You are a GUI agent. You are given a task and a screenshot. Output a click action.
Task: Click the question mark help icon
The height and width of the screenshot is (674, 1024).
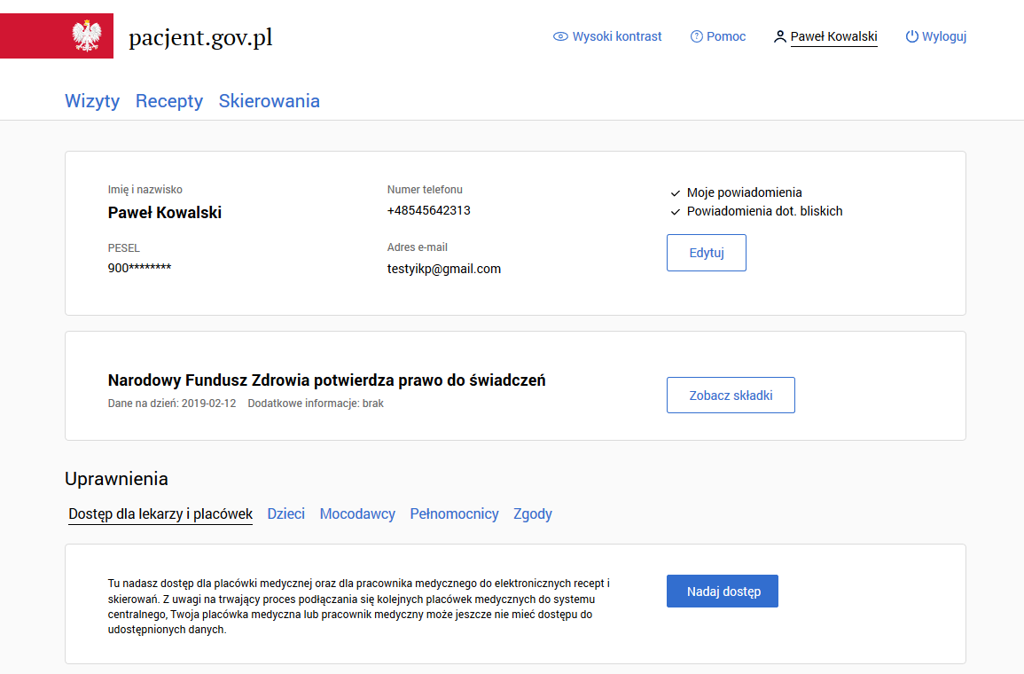click(697, 37)
